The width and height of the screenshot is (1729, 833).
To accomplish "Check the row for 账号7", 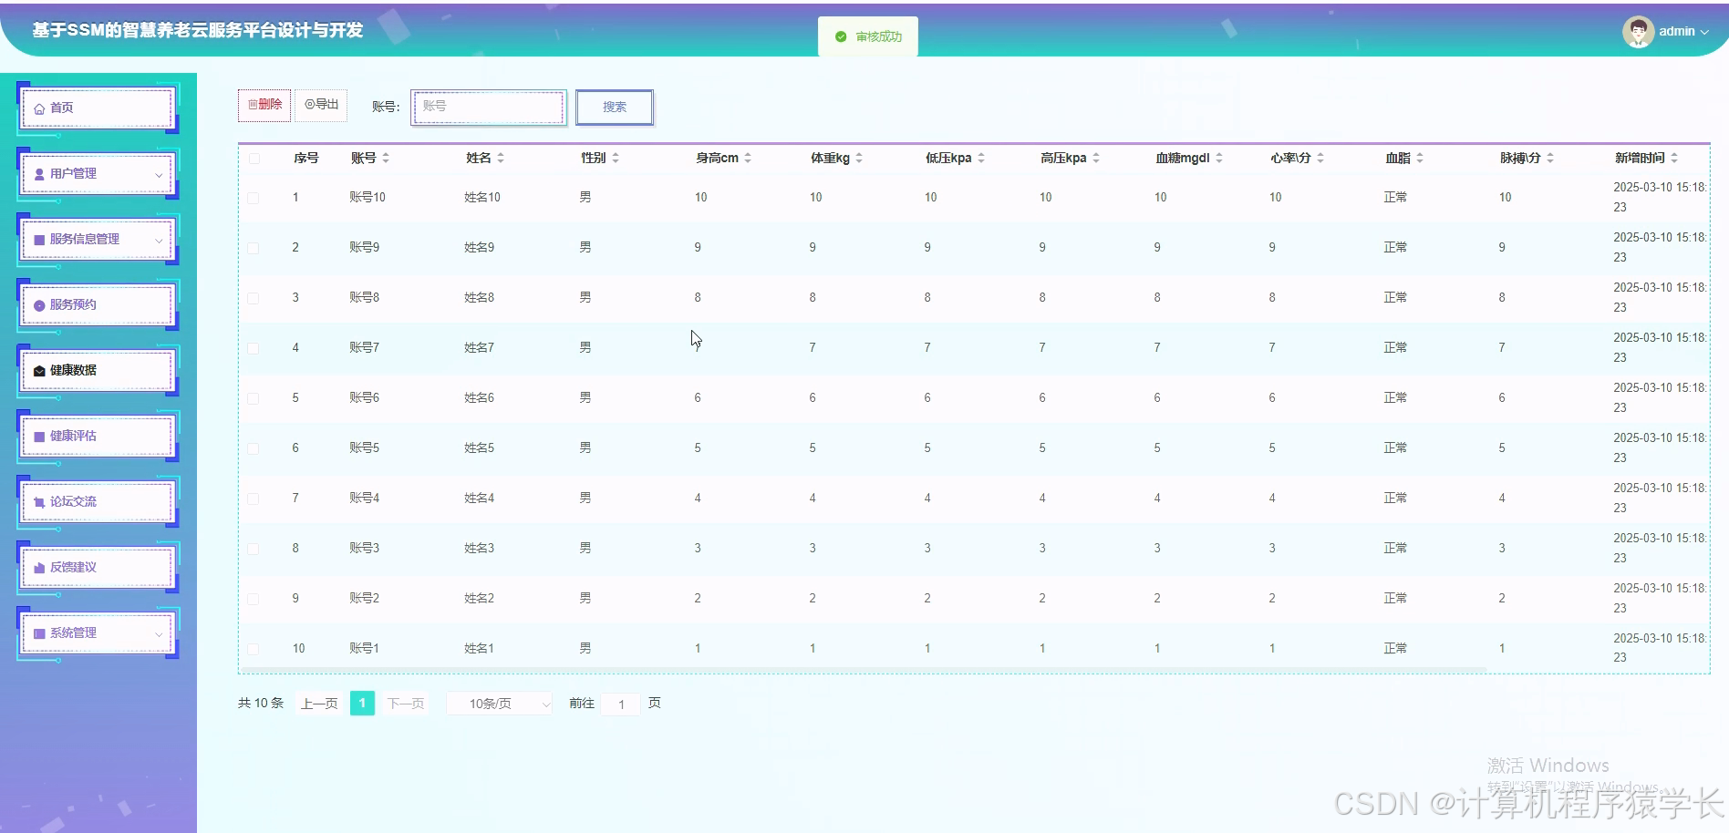I will point(254,348).
